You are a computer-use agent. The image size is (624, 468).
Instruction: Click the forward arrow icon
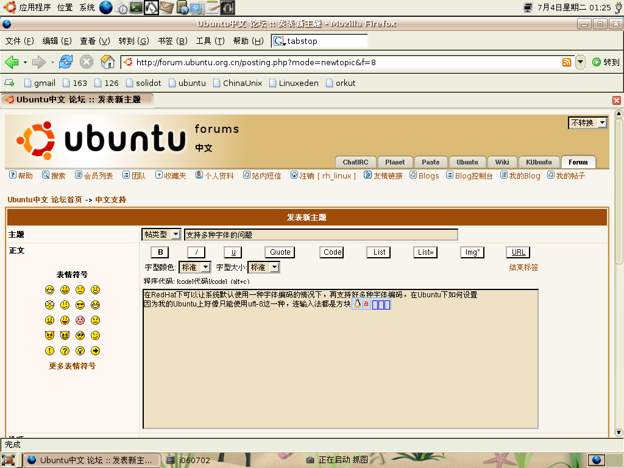pos(38,62)
